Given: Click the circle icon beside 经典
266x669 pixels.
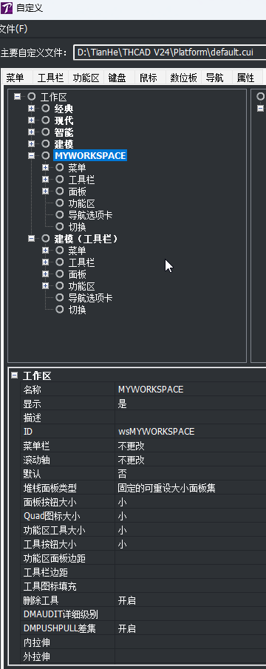Looking at the screenshot, I should 46,109.
